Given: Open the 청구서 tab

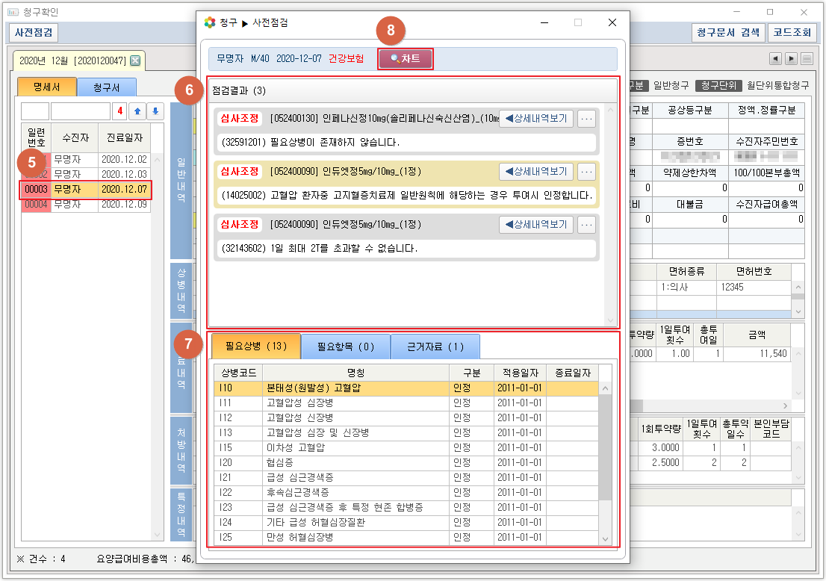Looking at the screenshot, I should (x=107, y=87).
